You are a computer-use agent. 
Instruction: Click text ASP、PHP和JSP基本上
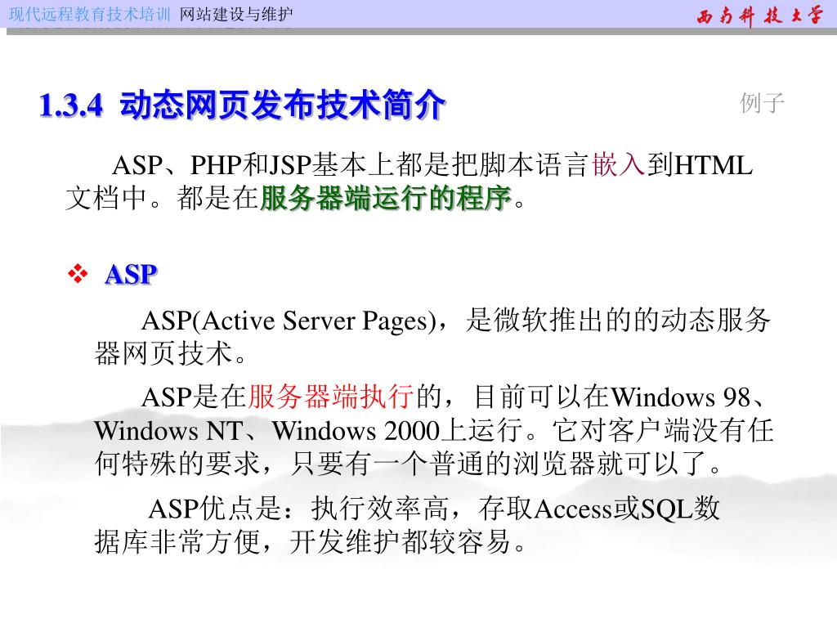point(253,164)
